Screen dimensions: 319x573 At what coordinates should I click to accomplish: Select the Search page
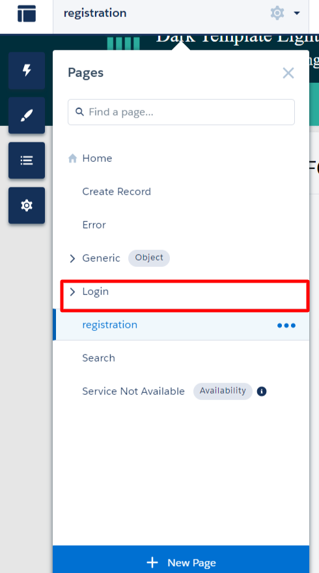(x=98, y=358)
